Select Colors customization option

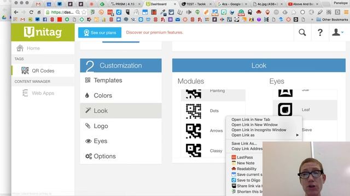coord(121,96)
